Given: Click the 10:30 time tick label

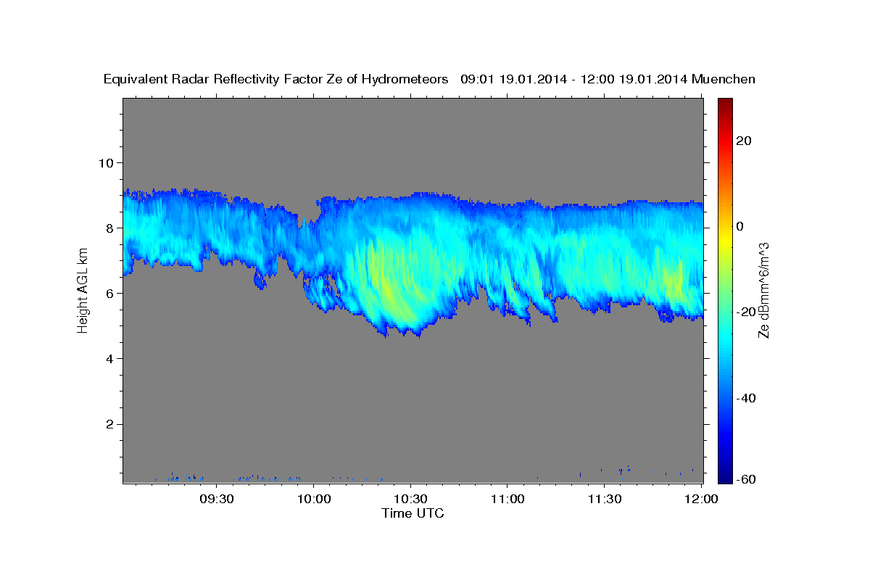Looking at the screenshot, I should tap(410, 499).
